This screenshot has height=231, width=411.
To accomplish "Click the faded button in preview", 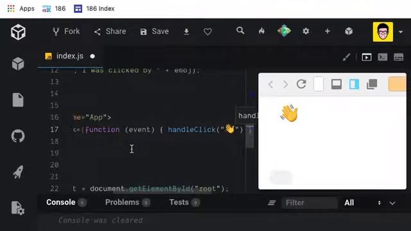I will (281, 177).
